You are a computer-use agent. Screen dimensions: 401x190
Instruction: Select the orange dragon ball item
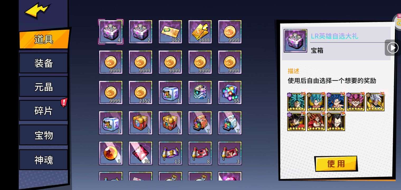pyautogui.click(x=111, y=153)
